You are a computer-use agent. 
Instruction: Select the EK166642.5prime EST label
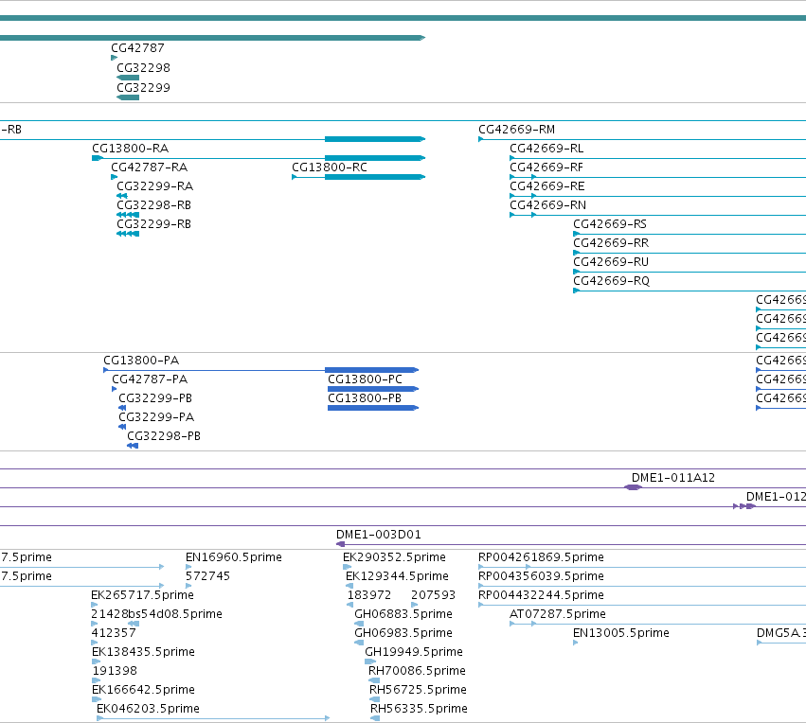[x=143, y=690]
